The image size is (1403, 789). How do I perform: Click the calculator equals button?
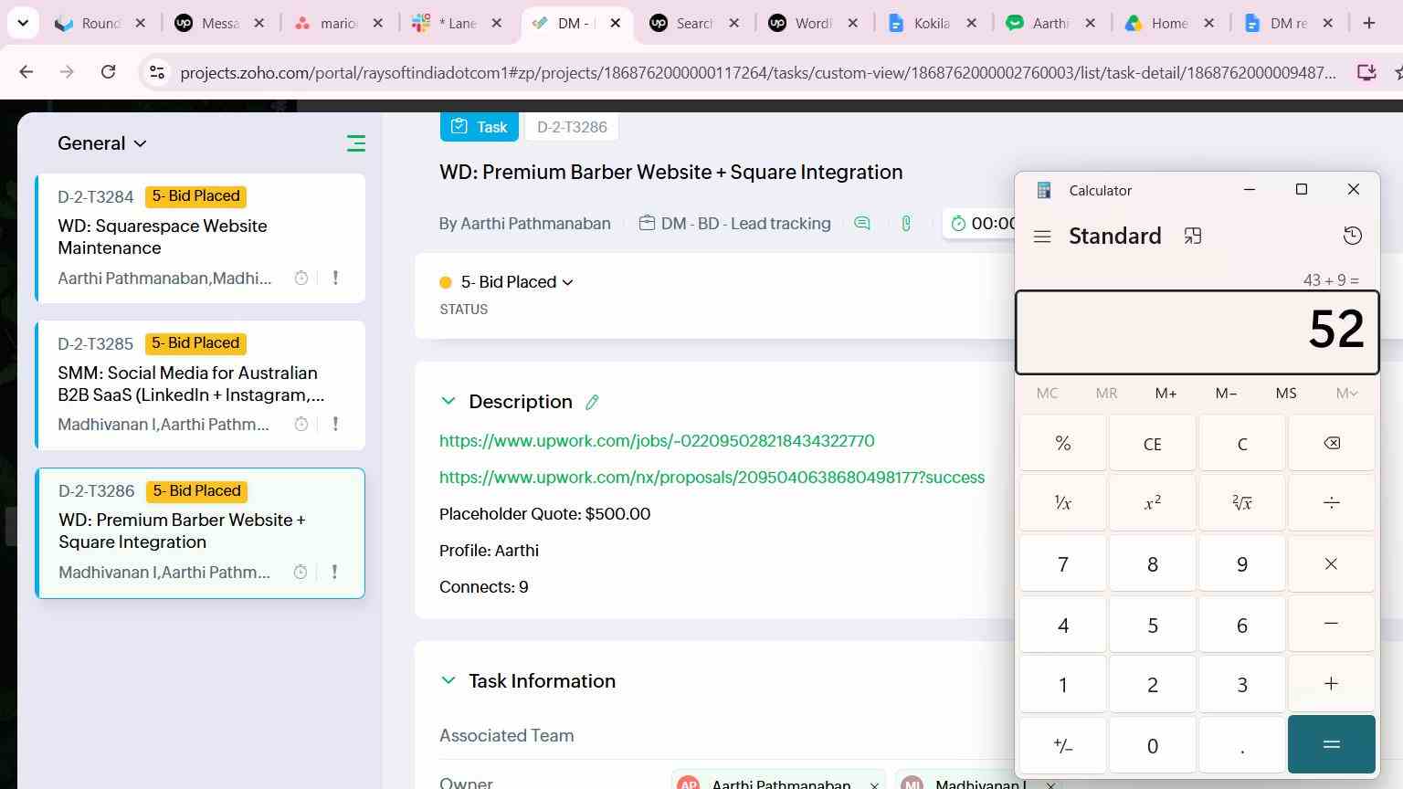click(x=1331, y=744)
